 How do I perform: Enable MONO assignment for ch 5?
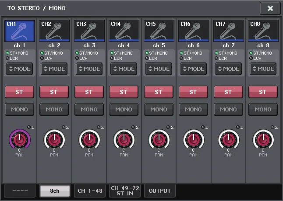(x=159, y=109)
